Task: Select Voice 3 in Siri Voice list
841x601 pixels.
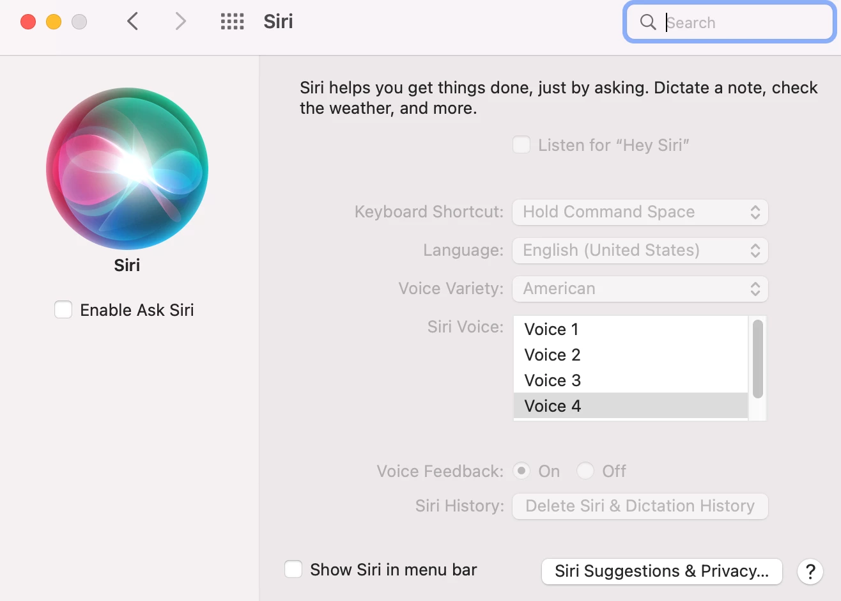Action: pyautogui.click(x=631, y=380)
